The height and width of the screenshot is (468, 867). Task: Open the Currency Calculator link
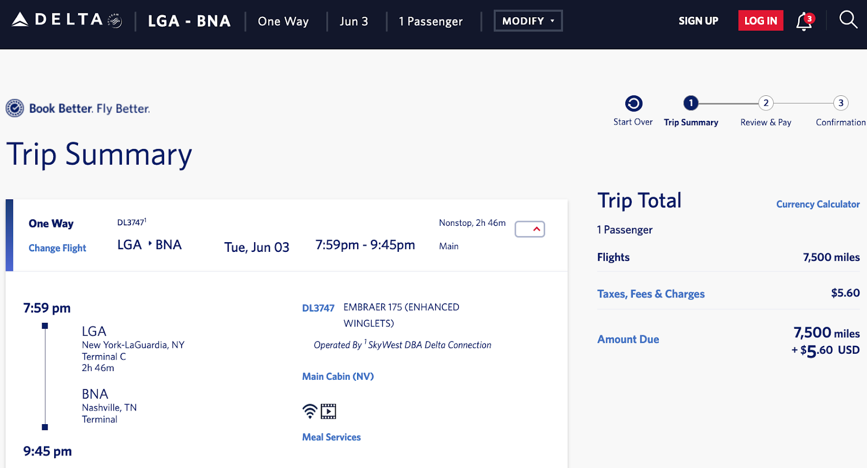pyautogui.click(x=818, y=204)
